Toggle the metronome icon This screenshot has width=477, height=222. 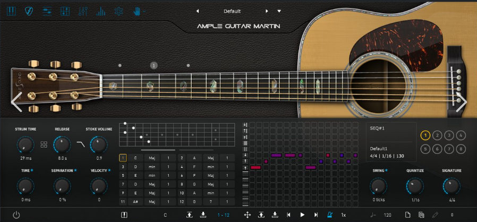[330, 215]
